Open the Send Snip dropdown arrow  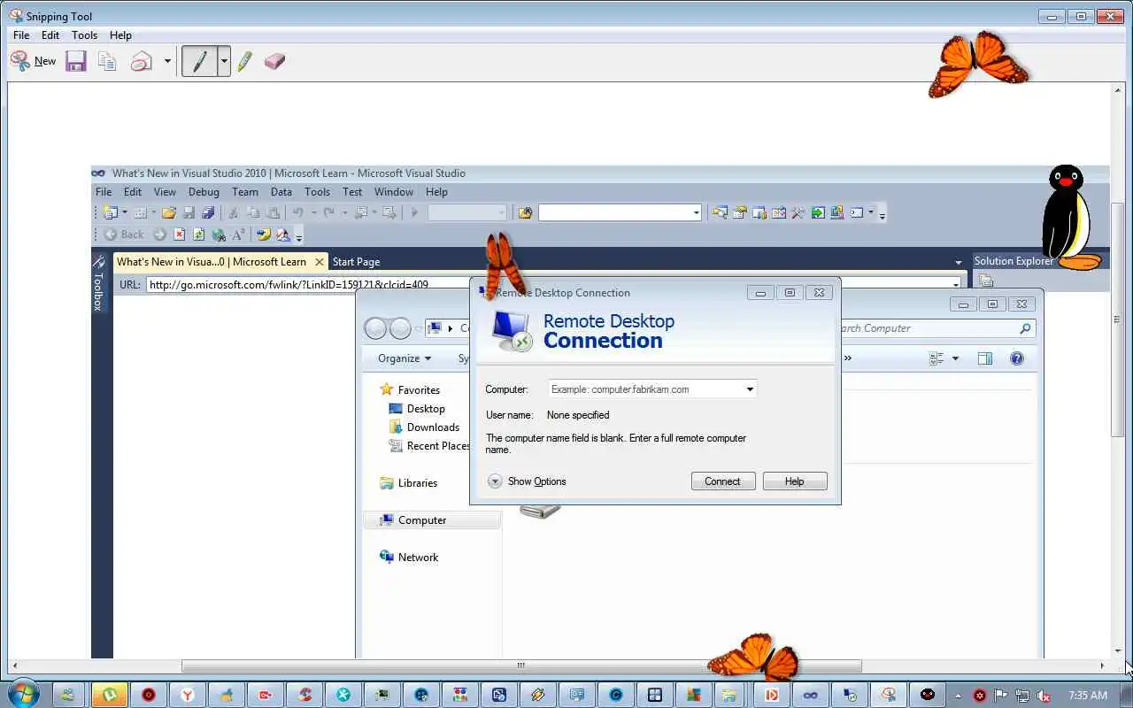pyautogui.click(x=167, y=61)
